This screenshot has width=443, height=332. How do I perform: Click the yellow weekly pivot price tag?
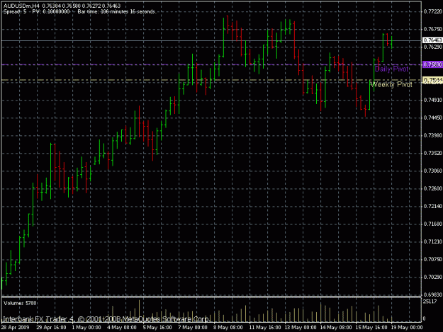[x=432, y=81]
